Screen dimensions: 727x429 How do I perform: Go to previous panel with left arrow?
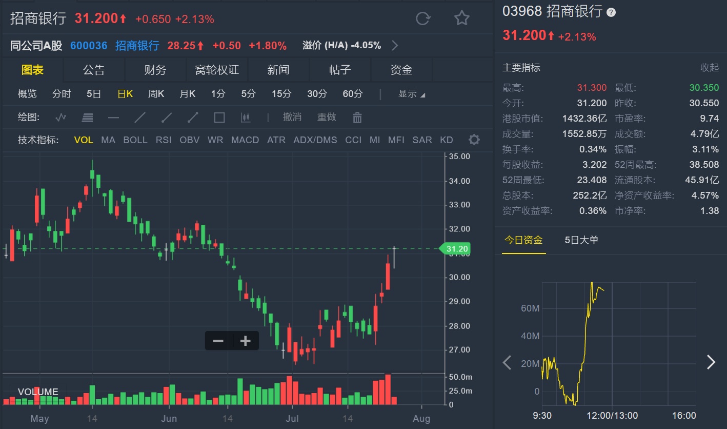pos(507,362)
